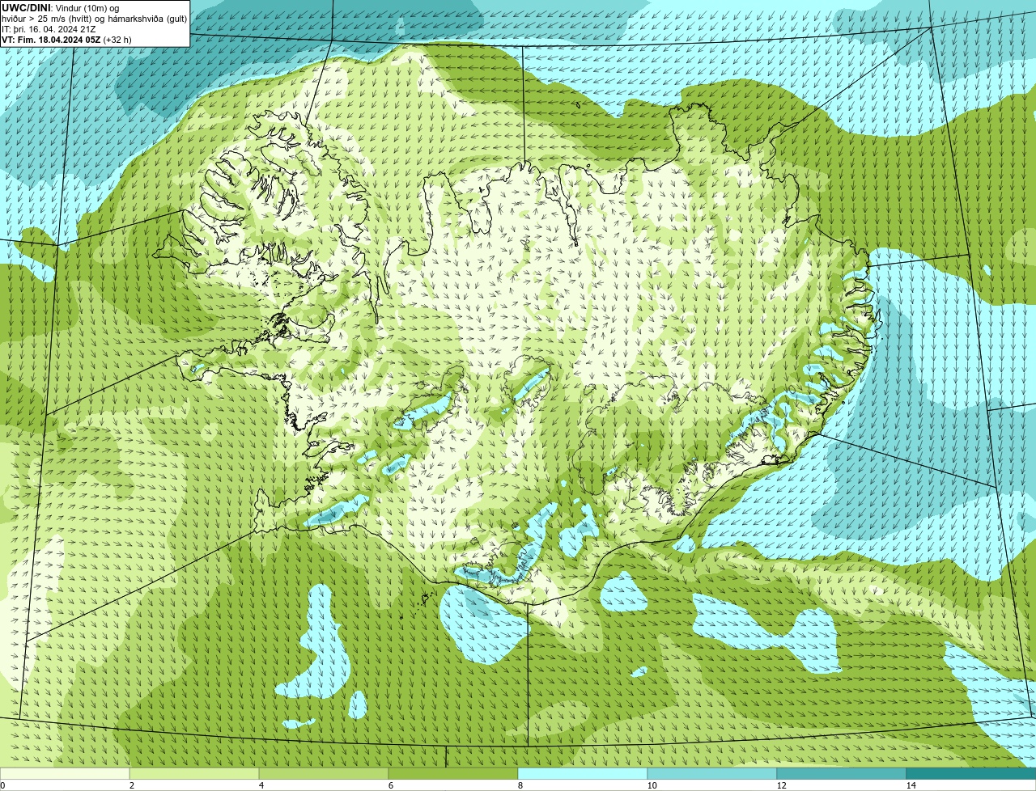Click the '0' label on the color scale
Image resolution: width=1036 pixels, height=791 pixels.
click(x=2, y=785)
